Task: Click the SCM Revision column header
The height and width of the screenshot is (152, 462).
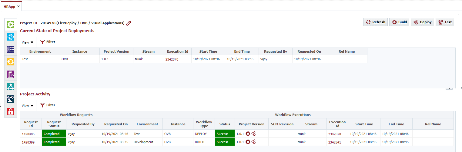Action: [x=282, y=124]
